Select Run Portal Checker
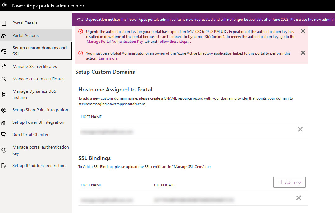 coord(30,135)
